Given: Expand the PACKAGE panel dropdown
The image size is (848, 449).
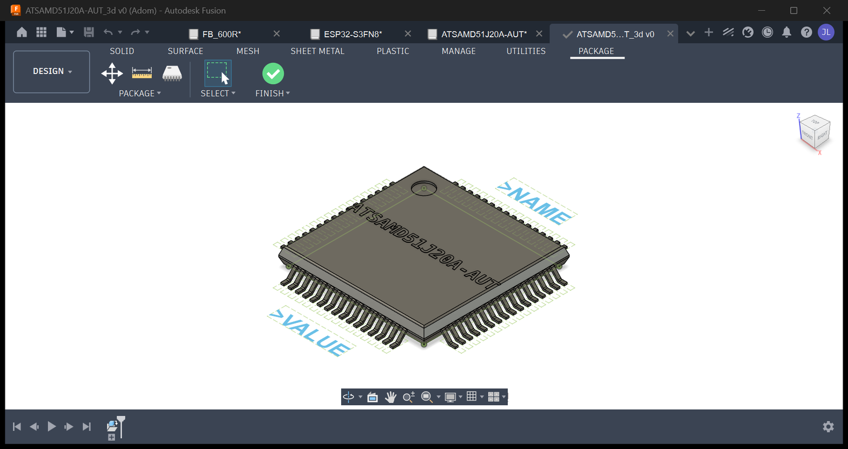Looking at the screenshot, I should tap(140, 94).
